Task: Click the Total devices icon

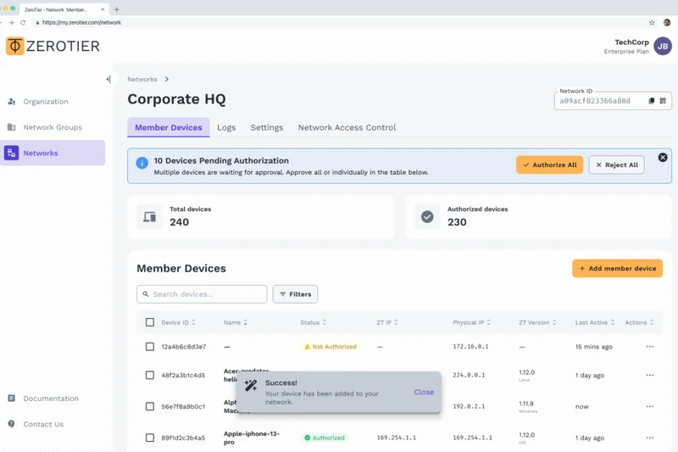Action: (x=150, y=217)
